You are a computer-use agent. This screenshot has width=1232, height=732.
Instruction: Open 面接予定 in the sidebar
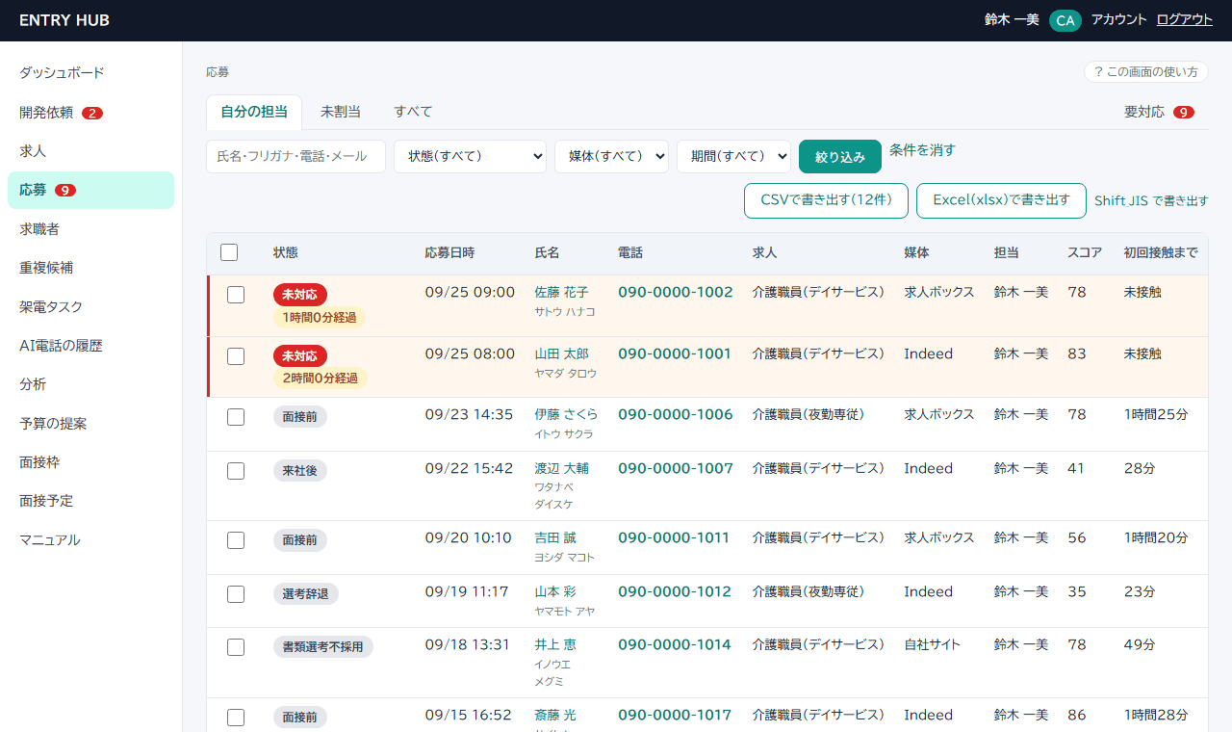tap(90, 501)
